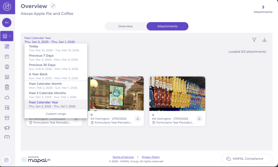The image size is (278, 167).
Task: Switch to the Overview tab
Action: tap(125, 26)
